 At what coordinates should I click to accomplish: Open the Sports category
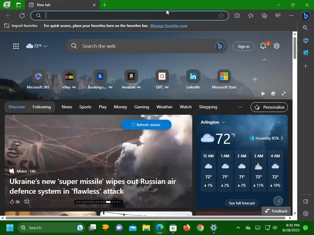pos(85,107)
